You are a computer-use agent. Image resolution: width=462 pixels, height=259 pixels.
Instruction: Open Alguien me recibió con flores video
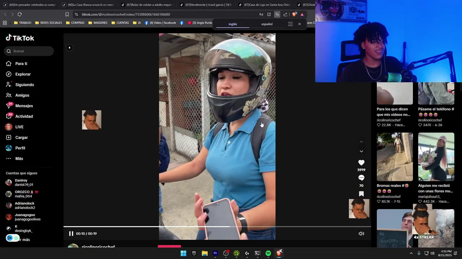click(436, 157)
